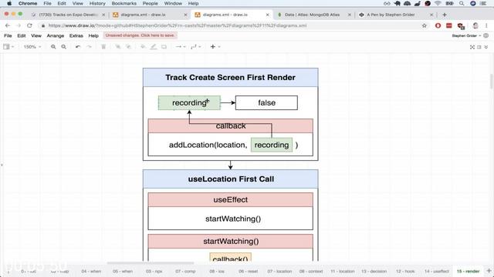Toggle the format panel icon
Viewport: 494px width, 277px height.
click(479, 47)
